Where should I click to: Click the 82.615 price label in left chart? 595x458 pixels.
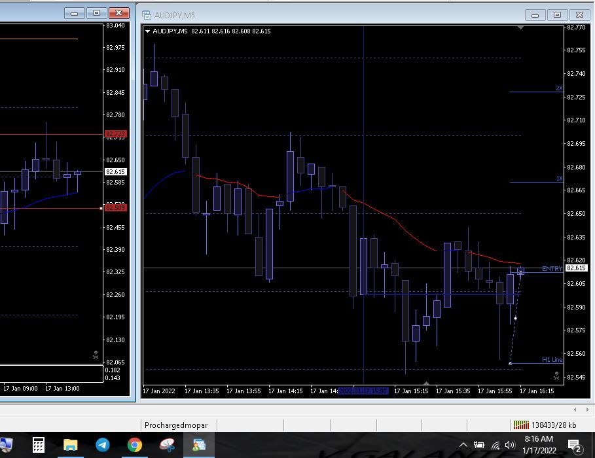point(115,172)
